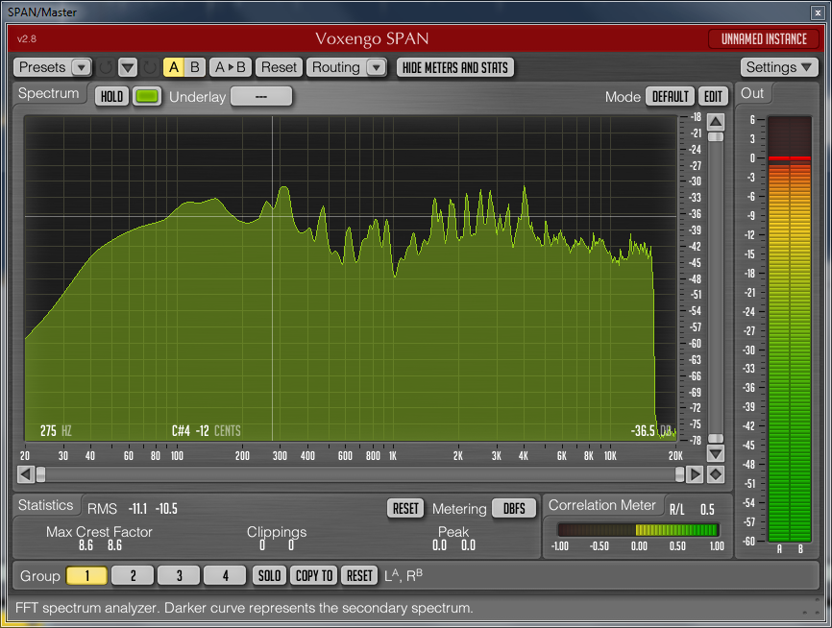The height and width of the screenshot is (628, 832).
Task: Copy state A to B
Action: [x=230, y=67]
